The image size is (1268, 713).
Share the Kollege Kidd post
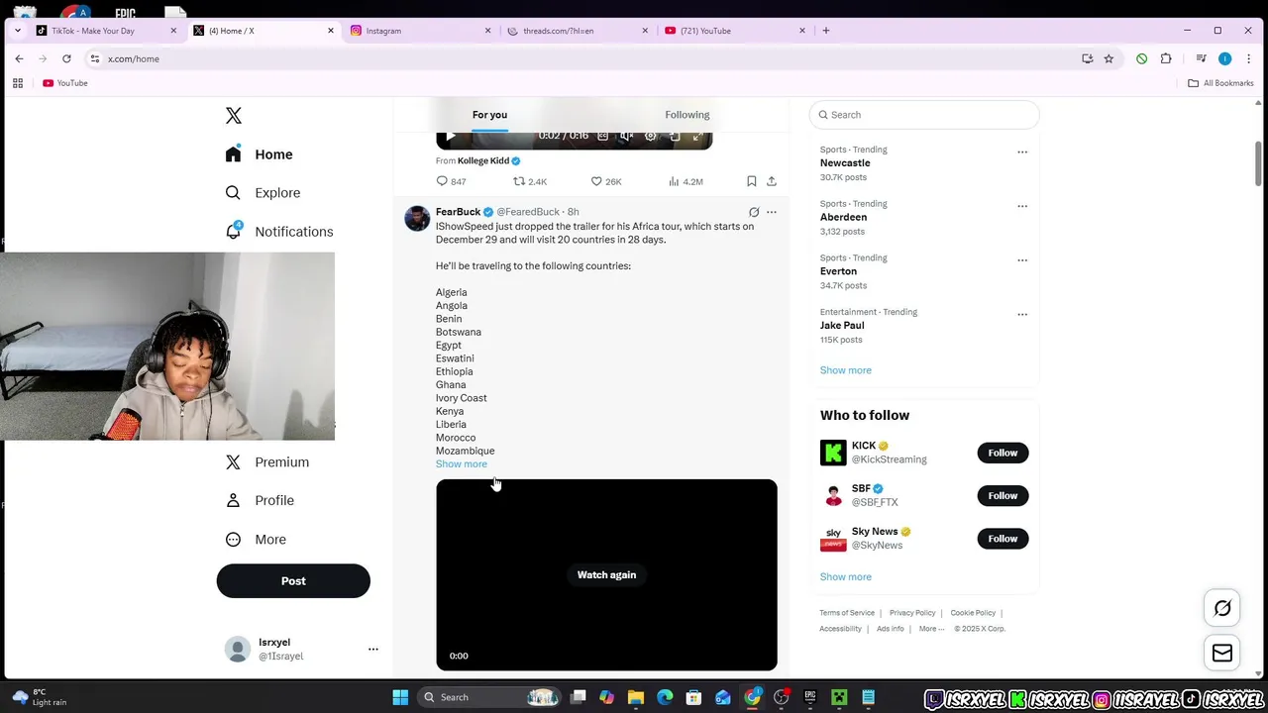pos(772,181)
